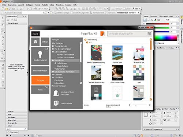Click the Neue Publikation button
Image resolution: width=183 pixels, height=137 pixels.
[40, 70]
